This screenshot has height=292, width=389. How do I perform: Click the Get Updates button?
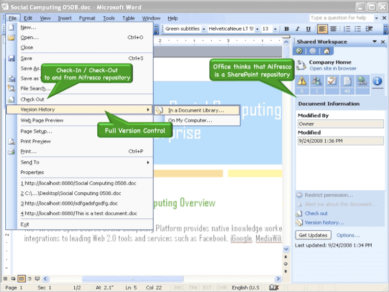(x=313, y=235)
